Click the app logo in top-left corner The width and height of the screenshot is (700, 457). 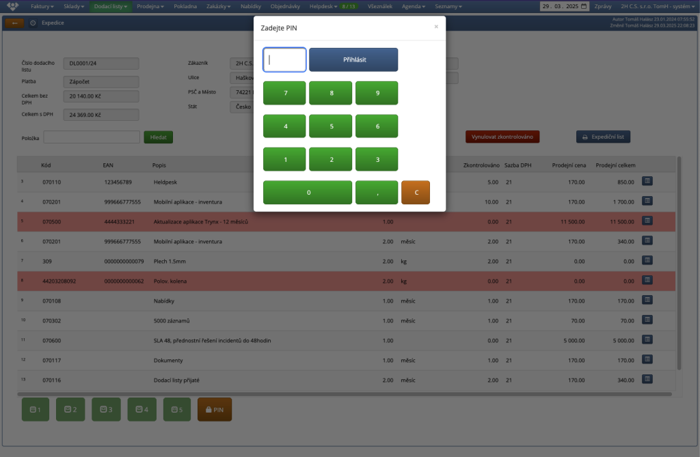coord(12,6)
